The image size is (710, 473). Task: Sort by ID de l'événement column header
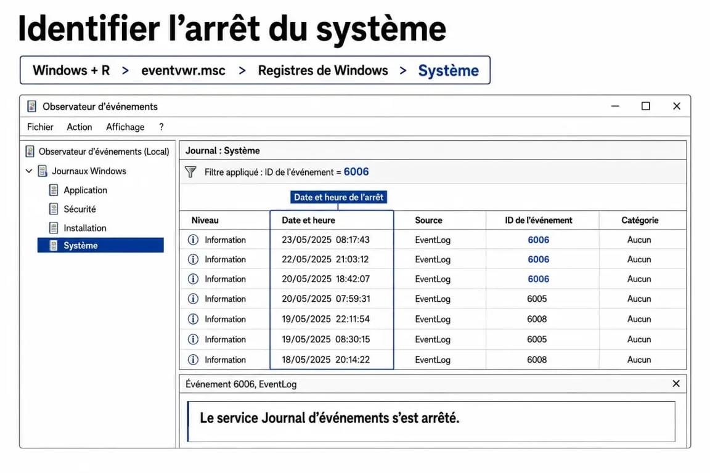tap(539, 220)
